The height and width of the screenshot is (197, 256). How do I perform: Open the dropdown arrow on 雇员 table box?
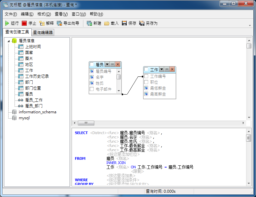coord(107,65)
